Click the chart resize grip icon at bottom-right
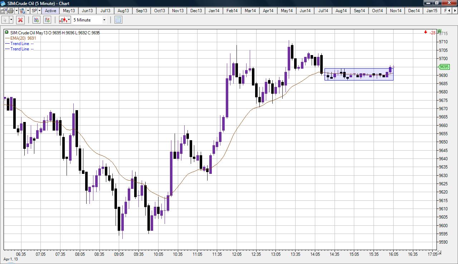Viewport: 458px width, 264px height. pyautogui.click(x=439, y=252)
